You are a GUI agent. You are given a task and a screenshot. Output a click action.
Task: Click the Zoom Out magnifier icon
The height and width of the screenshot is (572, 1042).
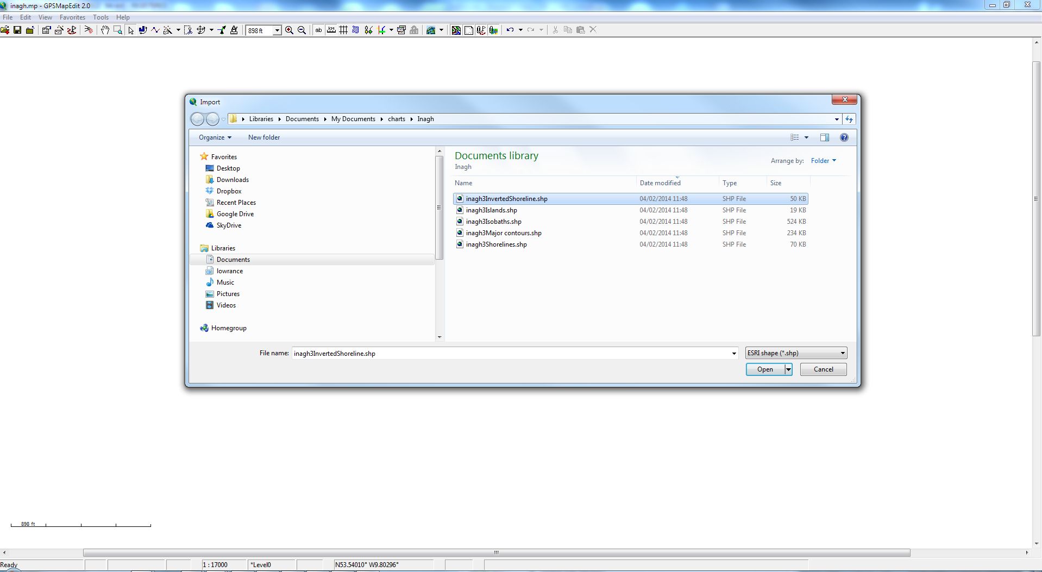point(302,30)
